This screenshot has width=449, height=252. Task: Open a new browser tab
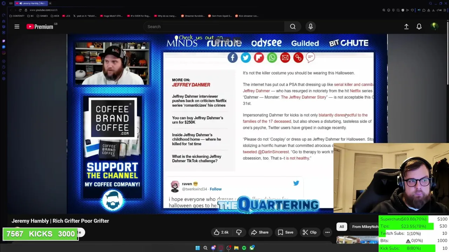pos(50,3)
